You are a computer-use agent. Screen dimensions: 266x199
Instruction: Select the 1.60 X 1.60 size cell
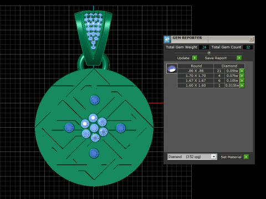[196, 86]
